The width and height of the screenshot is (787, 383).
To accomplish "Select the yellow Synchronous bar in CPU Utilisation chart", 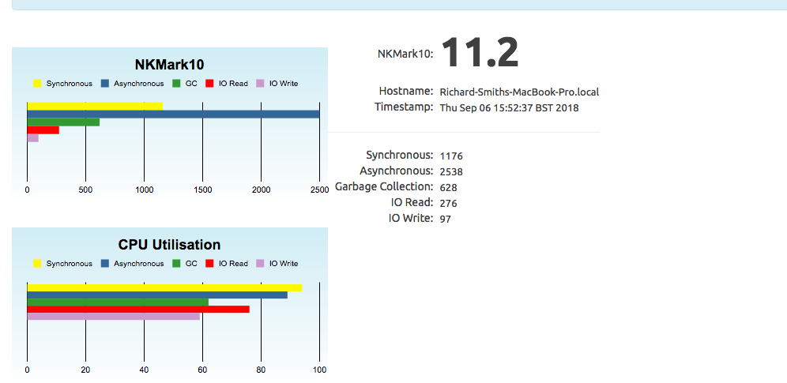I will pyautogui.click(x=164, y=287).
